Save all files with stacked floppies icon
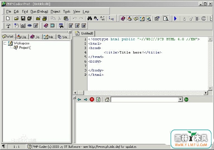This screenshot has height=150, width=214. 30,18
